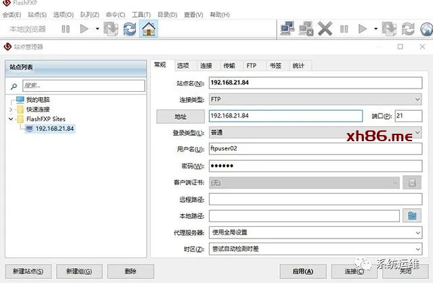433x283 pixels.
Task: Collapse the FlashFXP Sites tree folder
Action: tap(12, 119)
